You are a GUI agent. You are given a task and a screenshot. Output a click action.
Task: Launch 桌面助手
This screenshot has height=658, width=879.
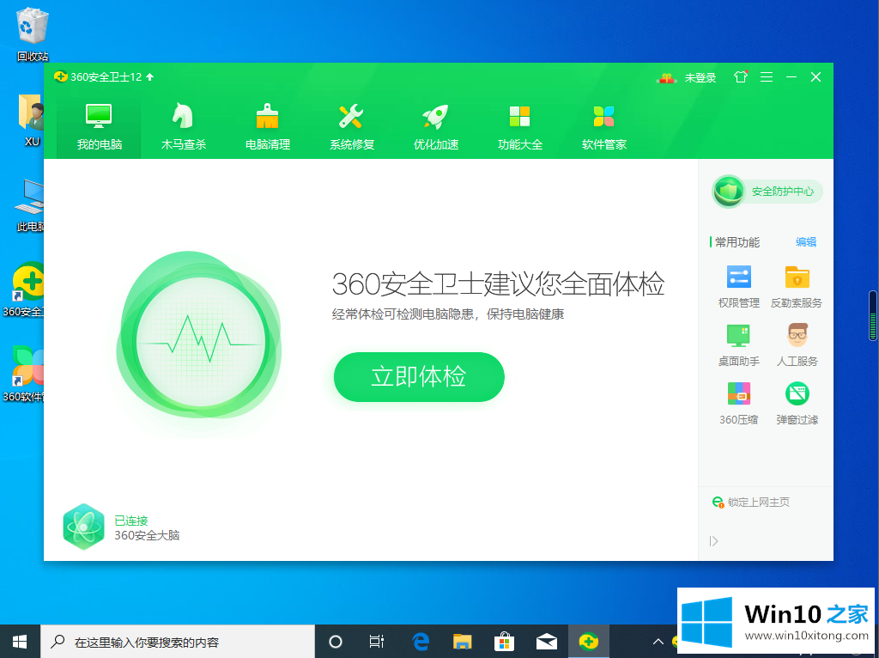tap(738, 345)
